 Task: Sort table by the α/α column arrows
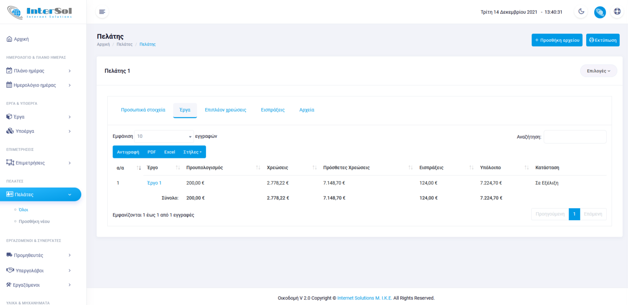(x=139, y=168)
